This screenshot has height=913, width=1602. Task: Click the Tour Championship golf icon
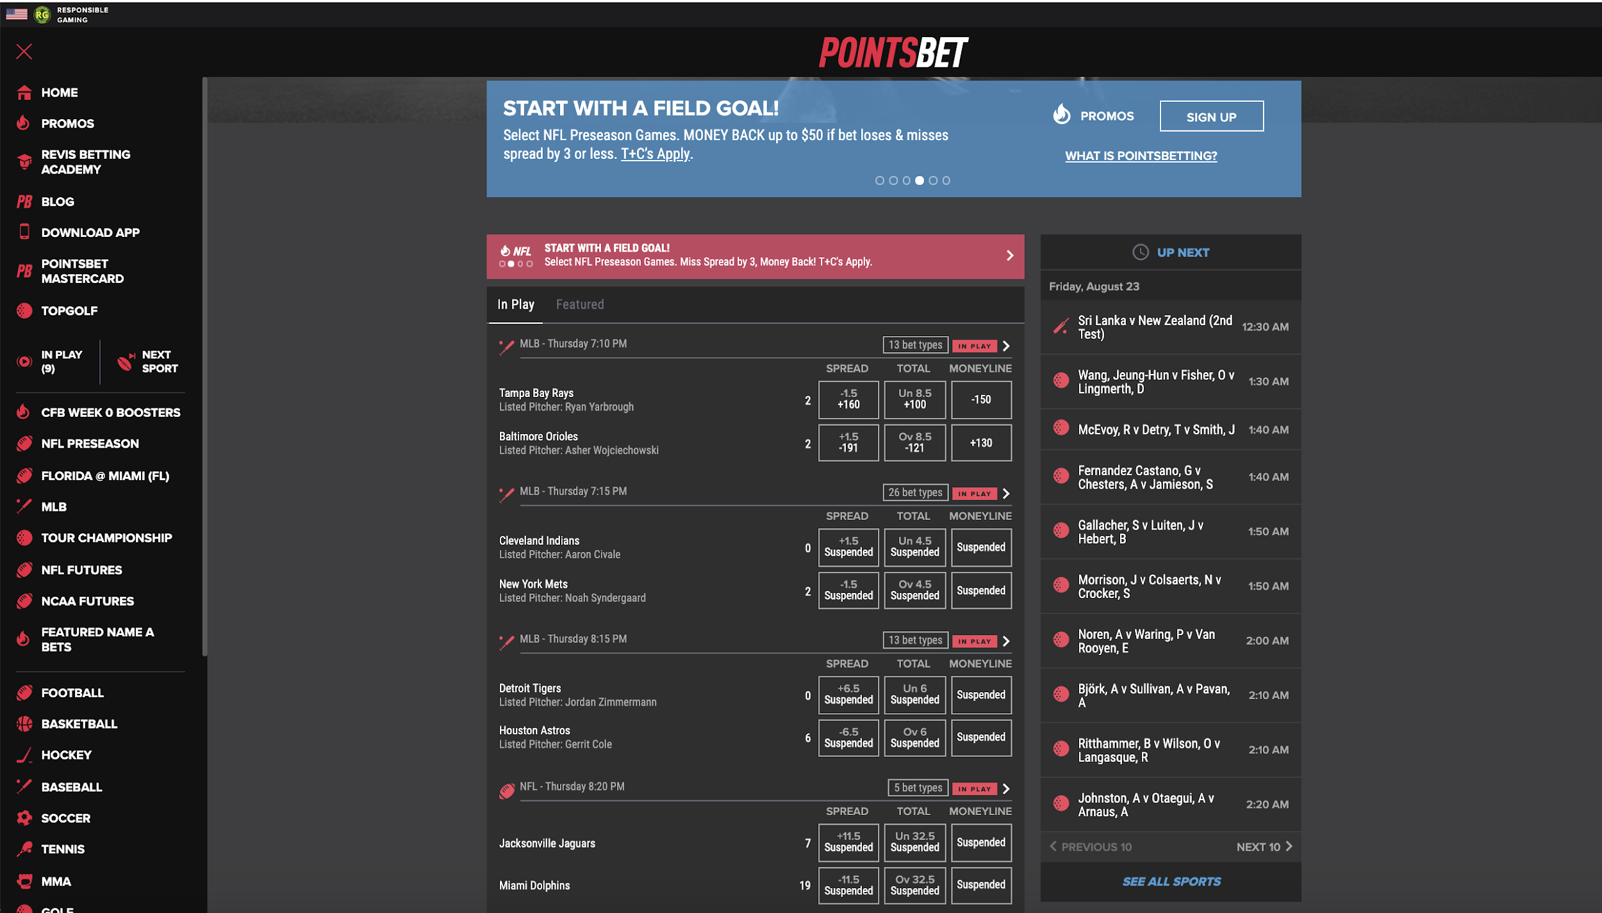point(24,538)
